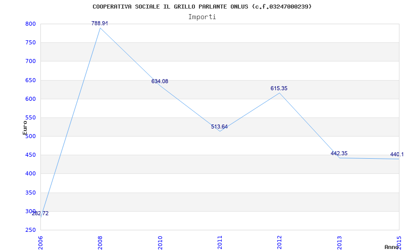The width and height of the screenshot is (404, 252).
Task: Select the 788.94 data label
Action: 99,23
